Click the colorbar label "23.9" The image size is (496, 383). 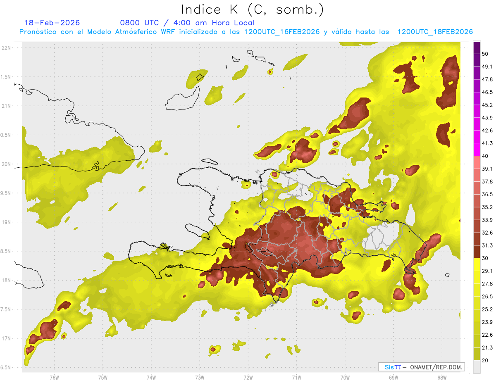pyautogui.click(x=487, y=322)
